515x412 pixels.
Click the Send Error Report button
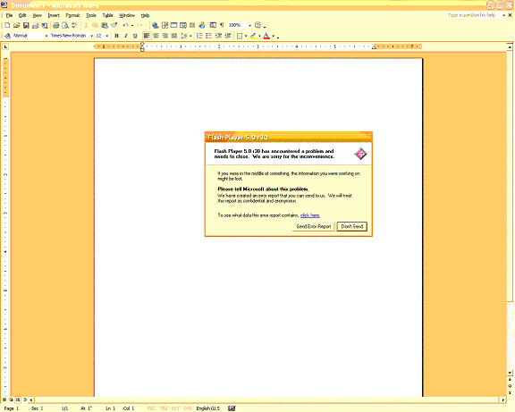click(313, 226)
